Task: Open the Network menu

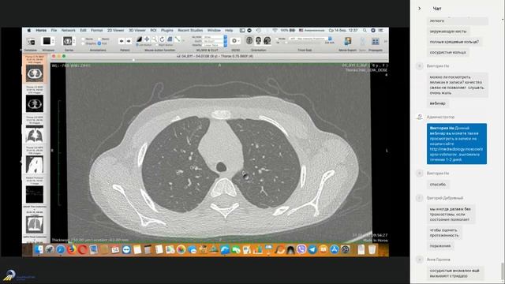Action: [x=69, y=30]
